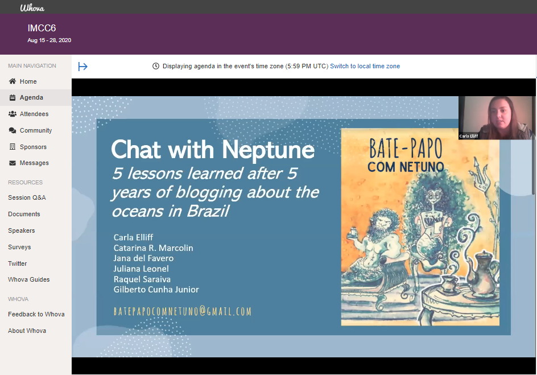Click the Aug 15 - 28, 2020 date text
The image size is (537, 375).
[x=49, y=40]
